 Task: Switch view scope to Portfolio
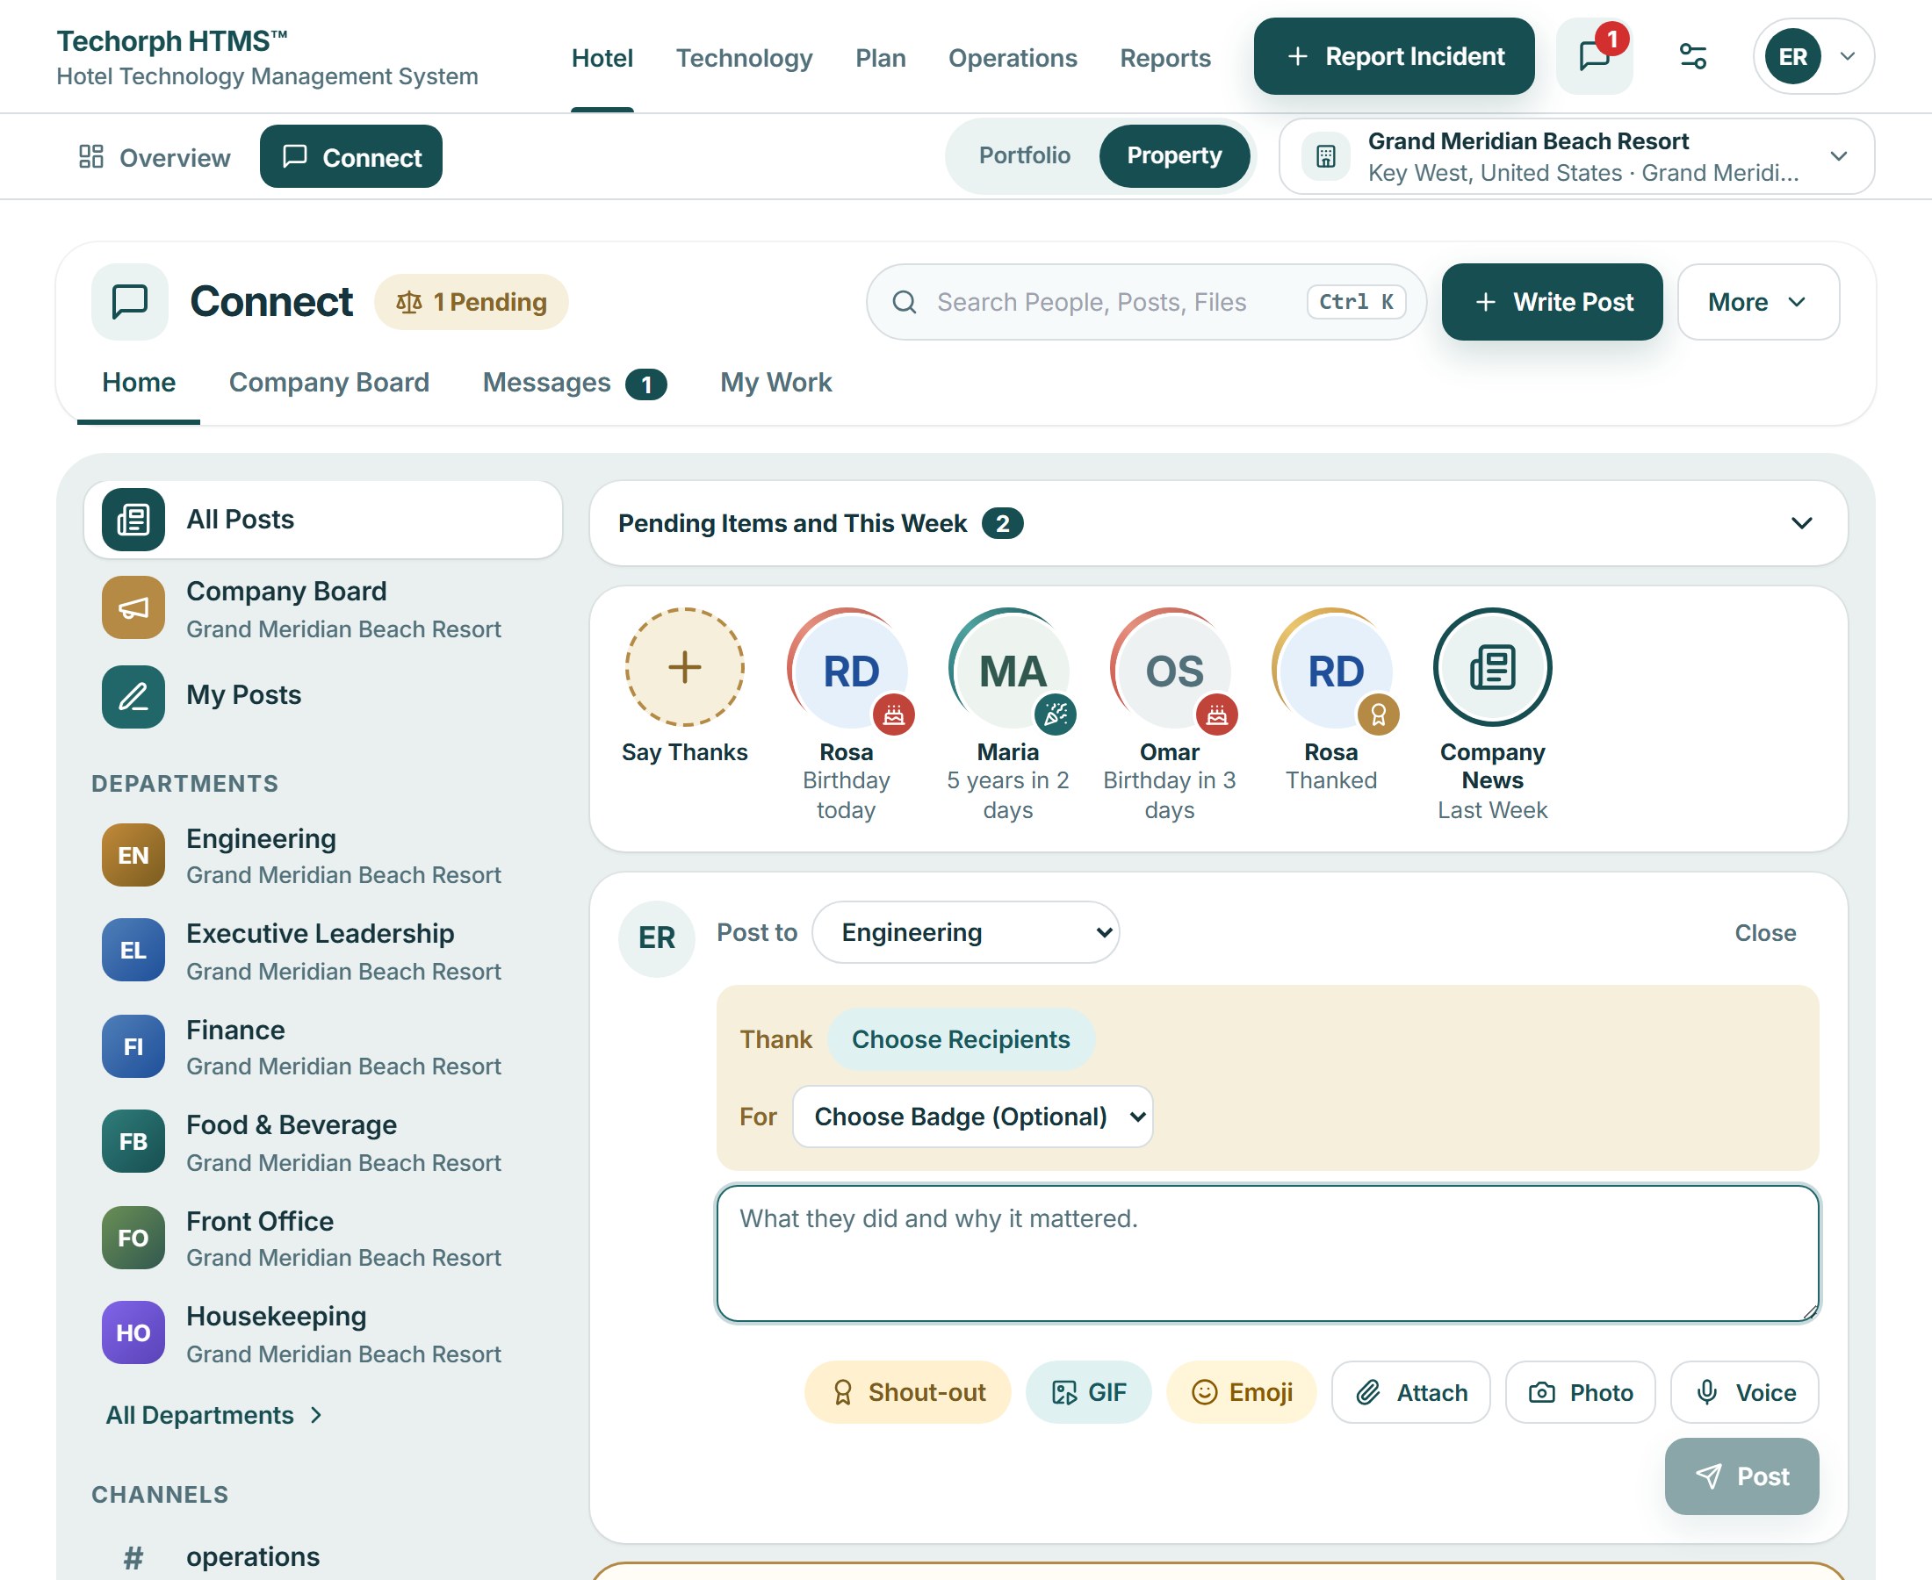click(1024, 155)
